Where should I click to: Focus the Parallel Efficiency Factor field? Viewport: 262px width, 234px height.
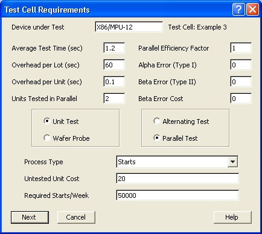click(x=241, y=48)
